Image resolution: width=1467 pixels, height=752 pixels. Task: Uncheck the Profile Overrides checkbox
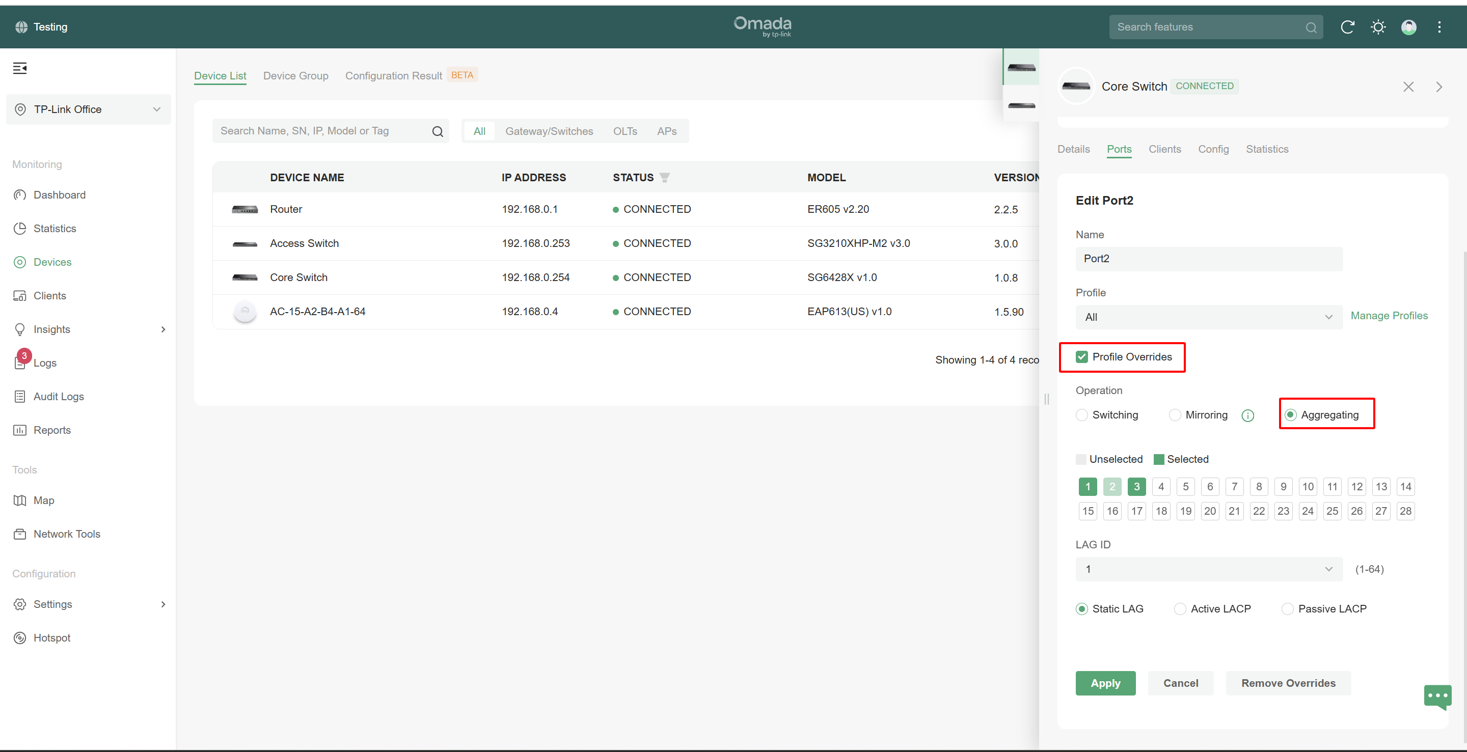coord(1081,357)
